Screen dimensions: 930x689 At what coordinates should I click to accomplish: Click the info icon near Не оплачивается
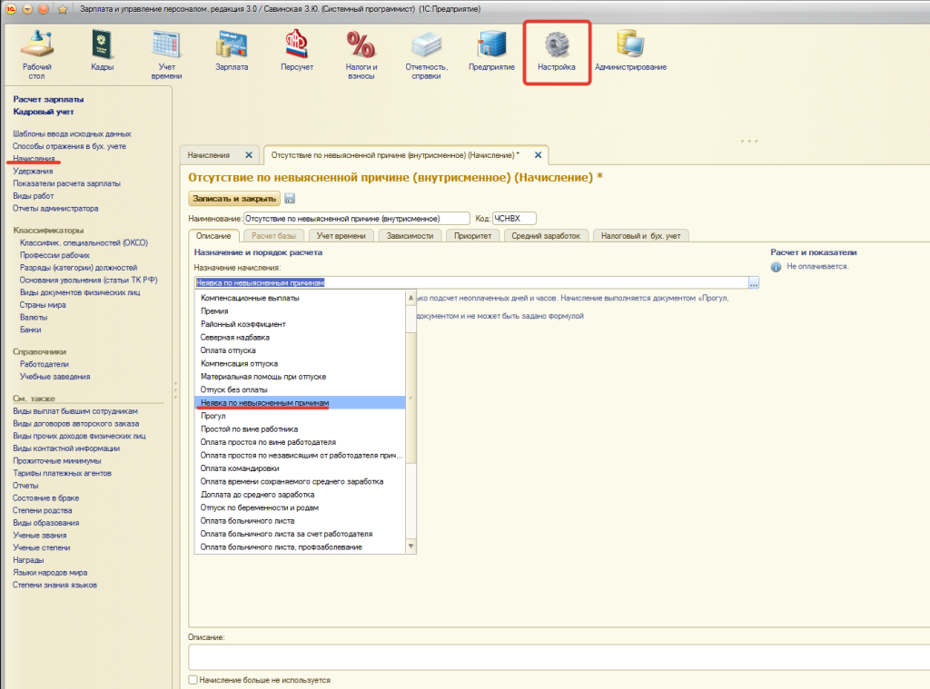pyautogui.click(x=776, y=267)
